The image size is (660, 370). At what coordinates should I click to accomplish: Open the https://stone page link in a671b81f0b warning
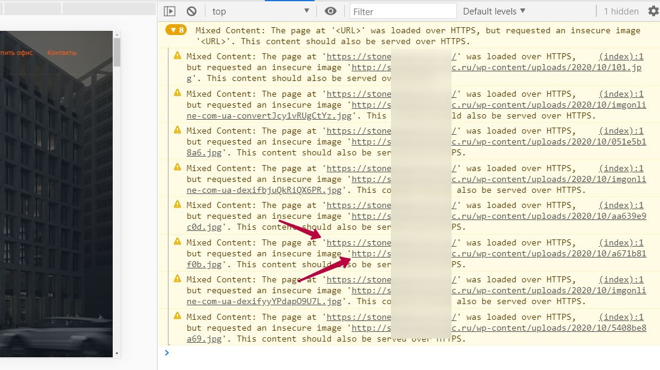pyautogui.click(x=359, y=242)
